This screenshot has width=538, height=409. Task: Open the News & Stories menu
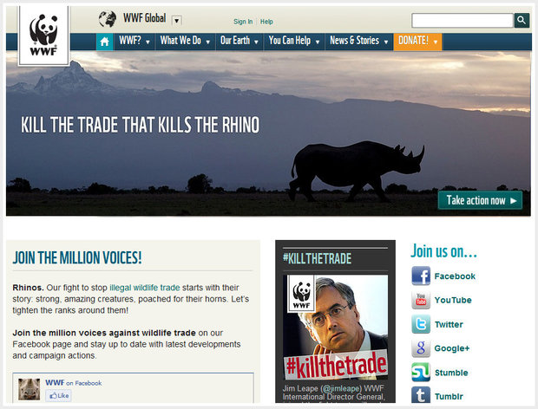coord(359,42)
